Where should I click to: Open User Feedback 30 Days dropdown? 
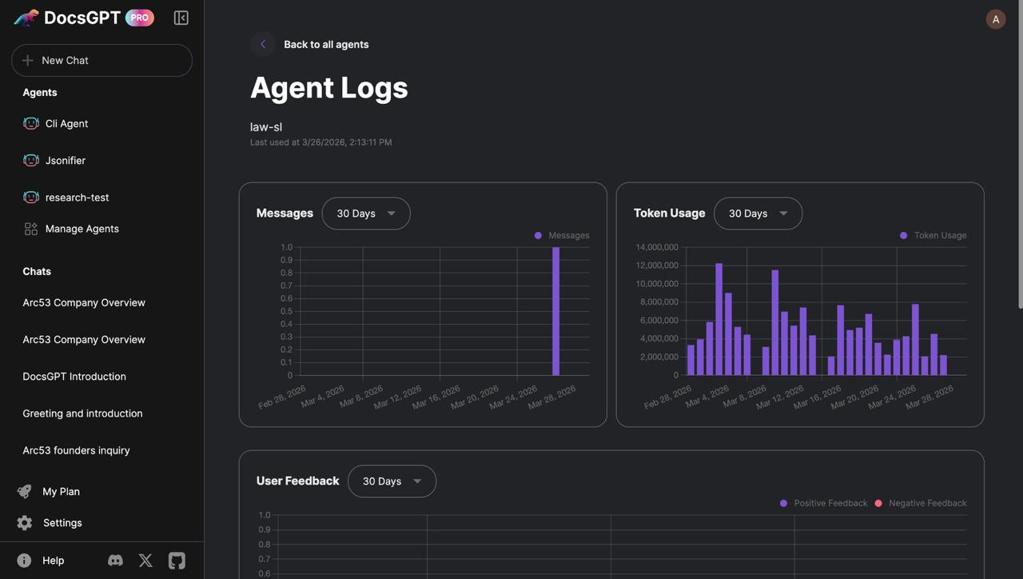392,481
